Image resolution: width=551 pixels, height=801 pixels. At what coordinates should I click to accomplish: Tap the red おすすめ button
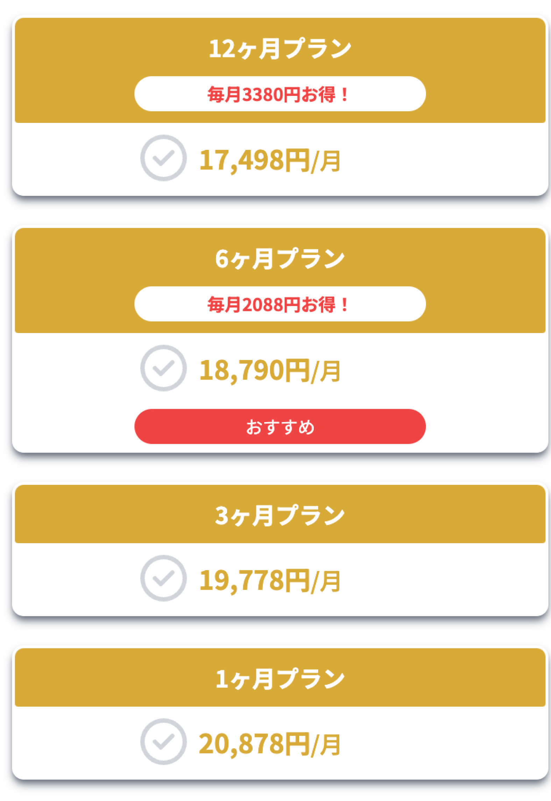coord(280,427)
